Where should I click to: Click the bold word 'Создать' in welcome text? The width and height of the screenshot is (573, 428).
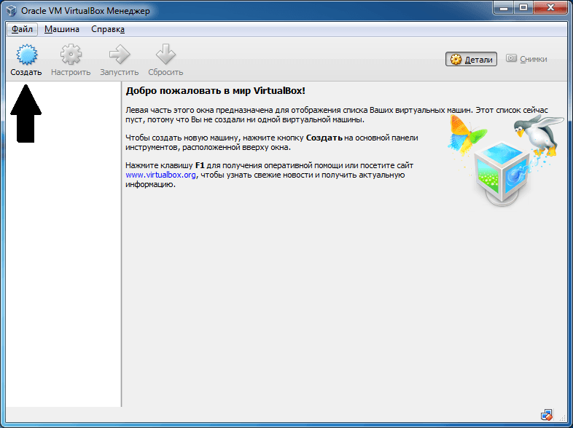tap(324, 138)
